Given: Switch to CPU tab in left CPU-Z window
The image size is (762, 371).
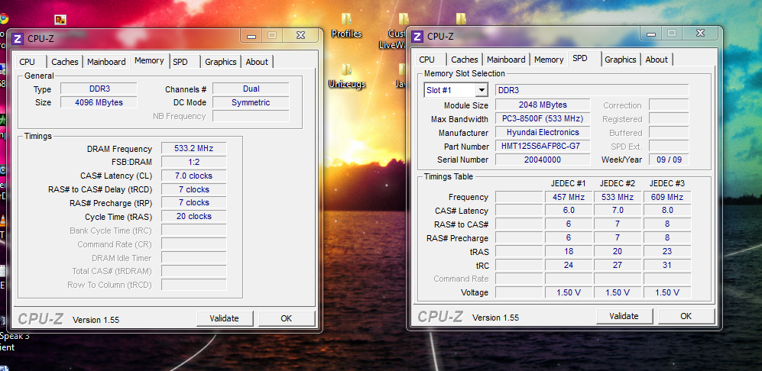Looking at the screenshot, I should 28,62.
